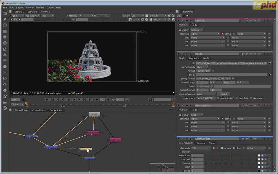278x174 pixels.
Task: Click the lock icon next to frame 220
Action: [x=23, y=100]
